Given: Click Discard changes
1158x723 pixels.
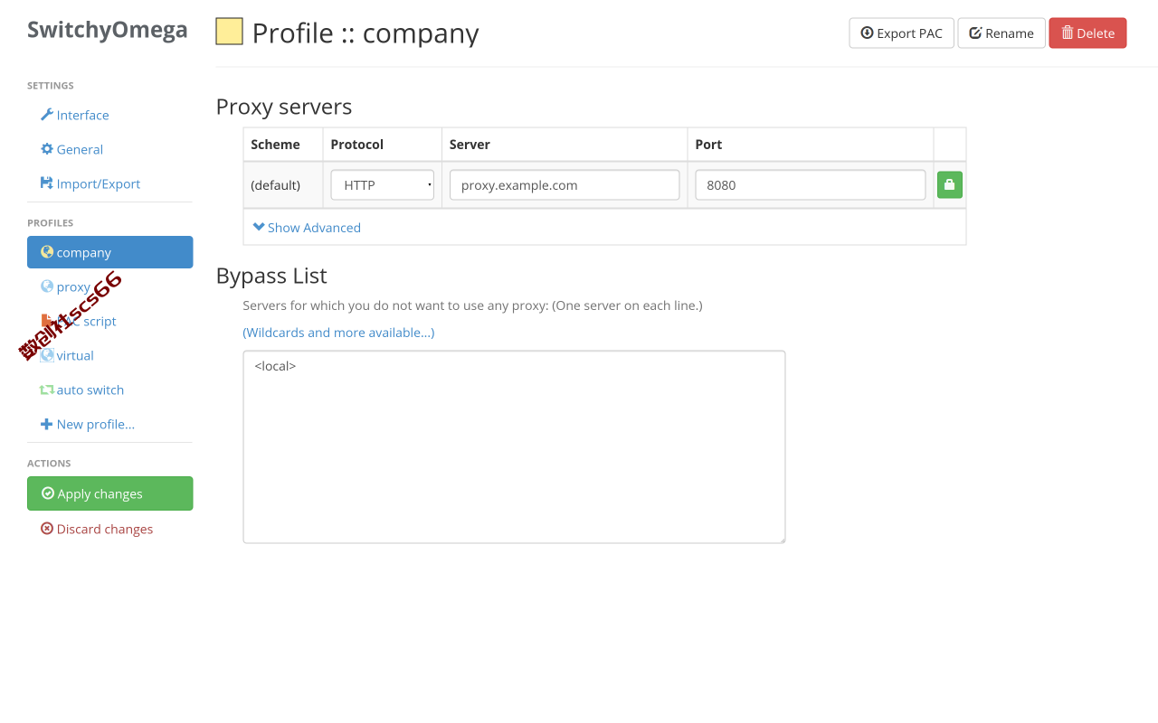Looking at the screenshot, I should click(x=109, y=529).
